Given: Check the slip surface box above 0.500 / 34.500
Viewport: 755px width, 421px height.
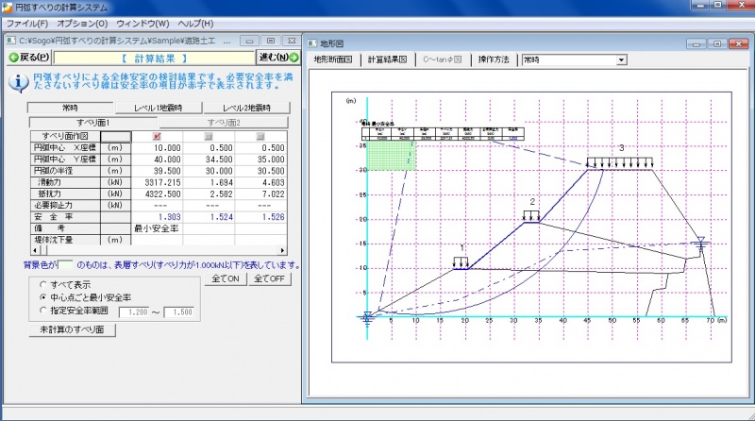Looking at the screenshot, I should pos(209,136).
